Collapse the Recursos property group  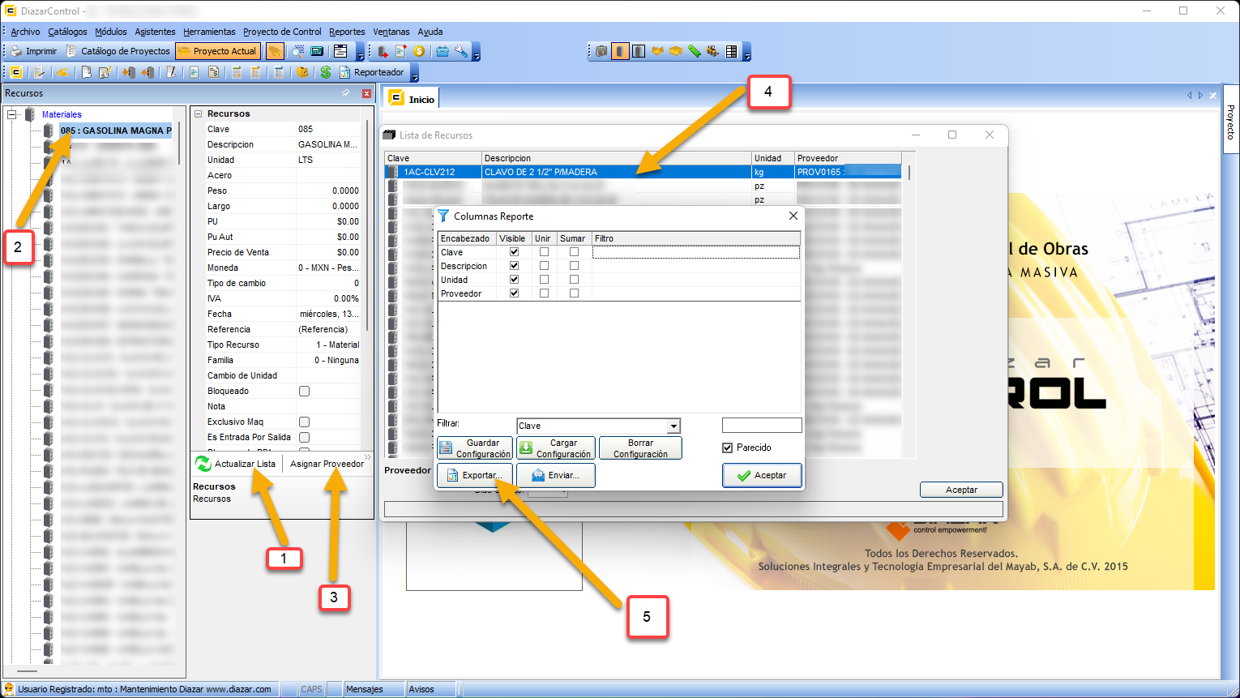[197, 114]
